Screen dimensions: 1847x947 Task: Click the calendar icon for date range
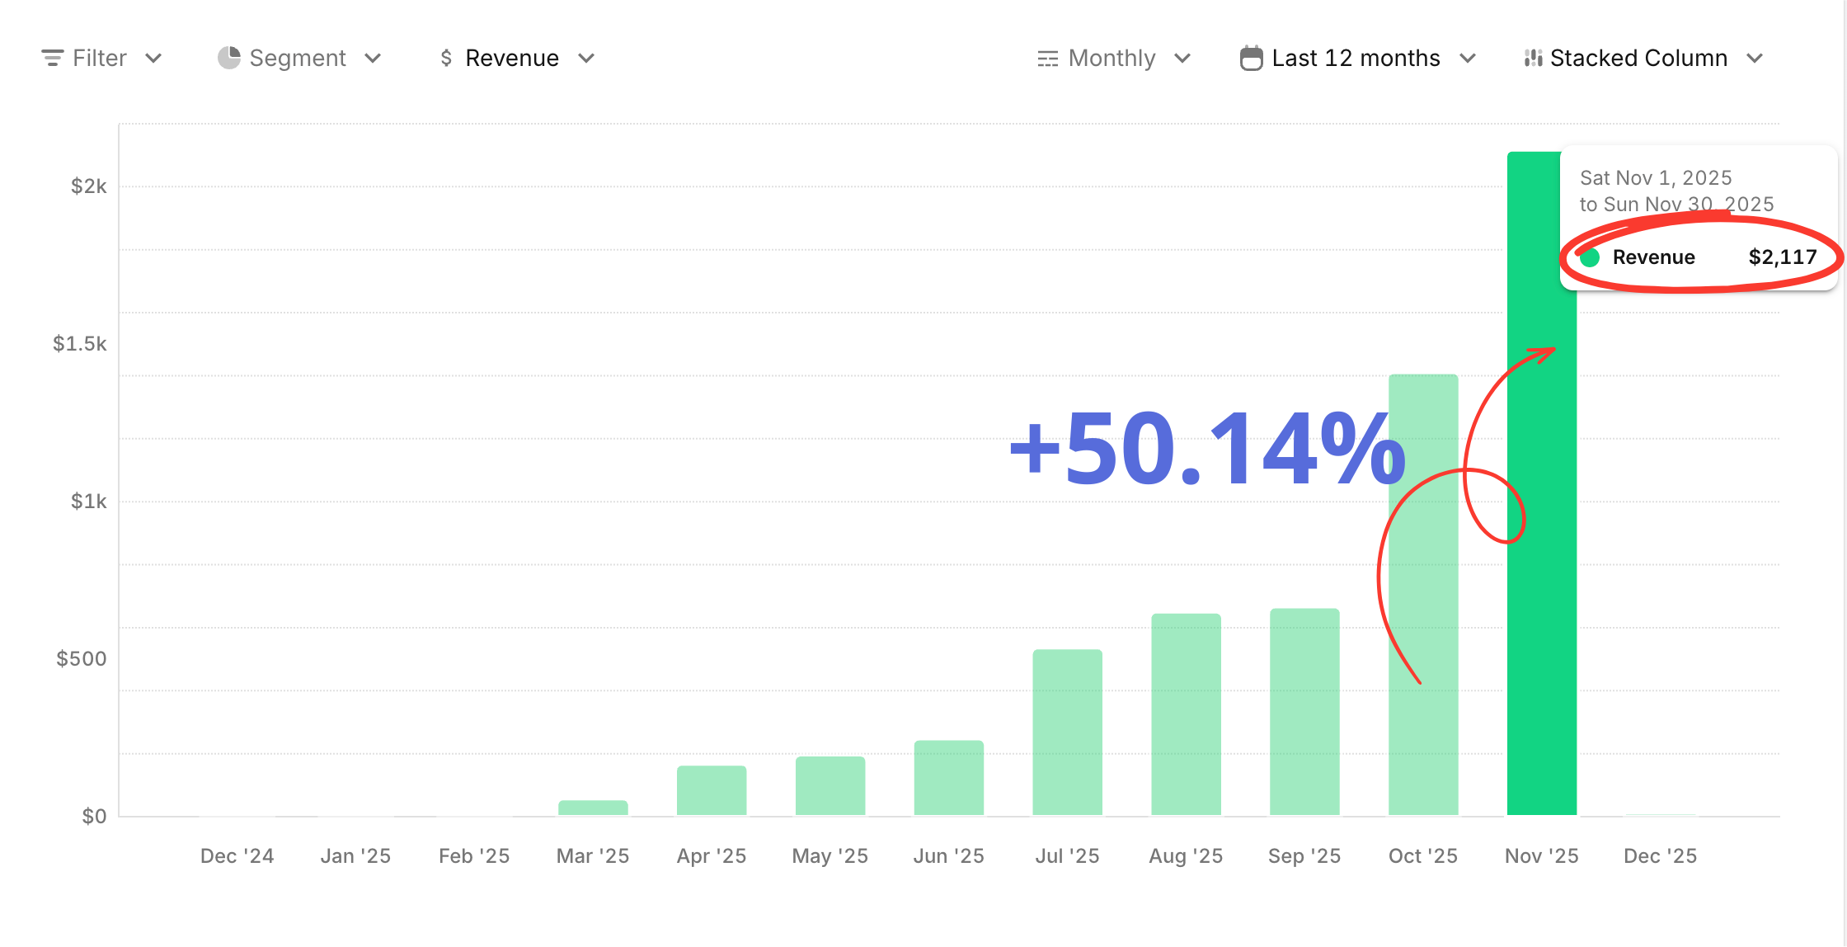[x=1251, y=59]
